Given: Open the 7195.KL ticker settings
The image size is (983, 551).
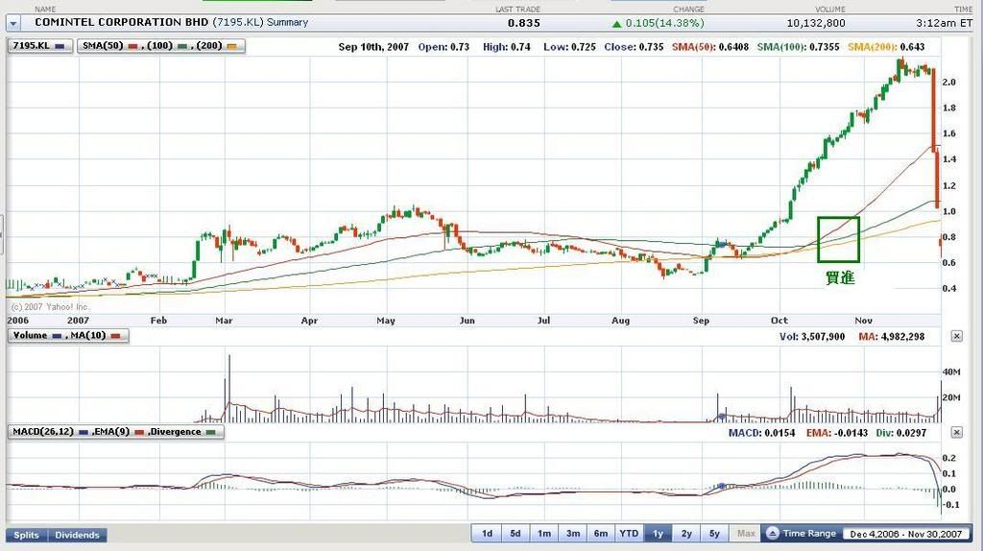Looking at the screenshot, I should [39, 45].
